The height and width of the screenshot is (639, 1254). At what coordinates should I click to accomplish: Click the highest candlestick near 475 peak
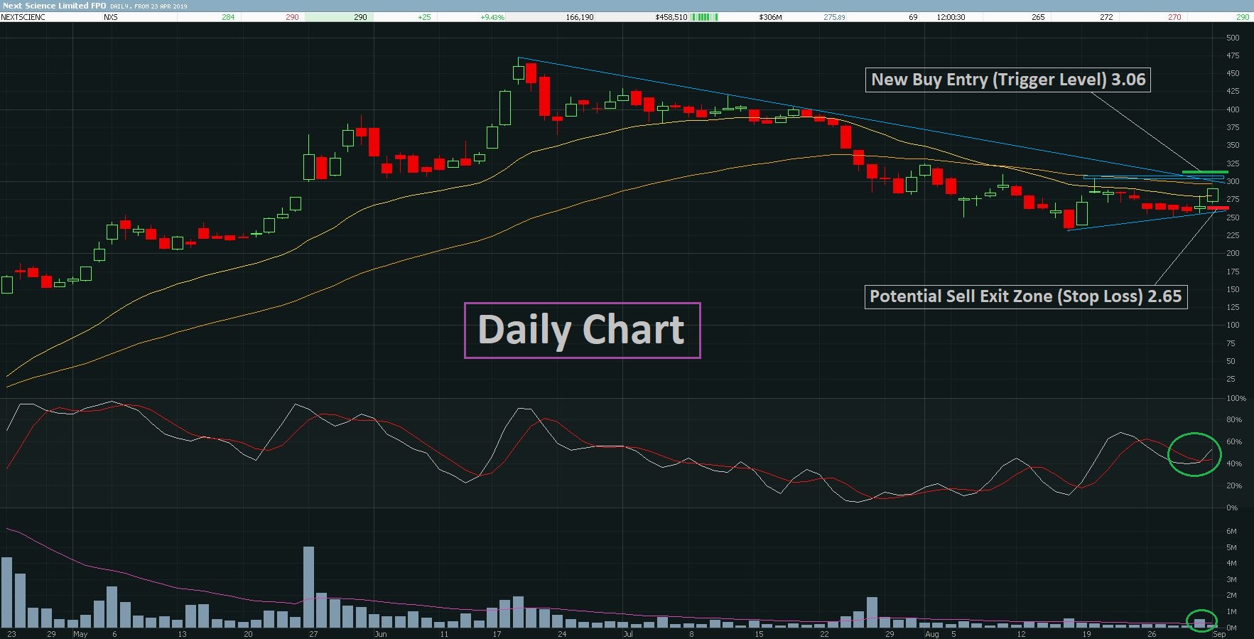(519, 70)
